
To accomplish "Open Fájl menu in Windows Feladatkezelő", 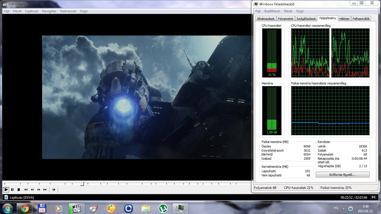I will click(258, 11).
